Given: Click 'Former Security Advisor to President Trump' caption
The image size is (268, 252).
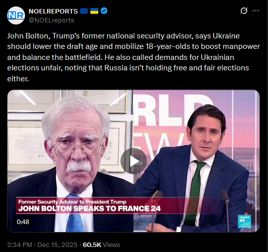Looking at the screenshot, I should tap(72, 202).
